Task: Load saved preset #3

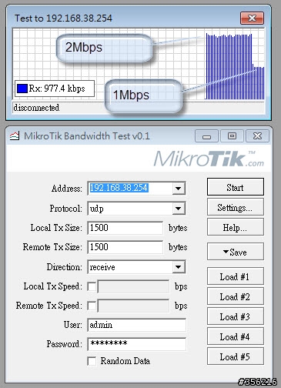Action: click(236, 316)
